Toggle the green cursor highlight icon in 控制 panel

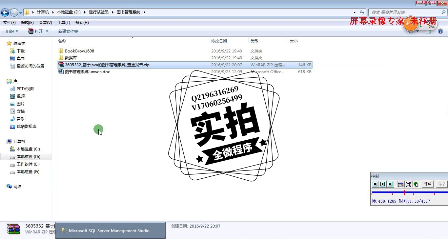coord(416,184)
